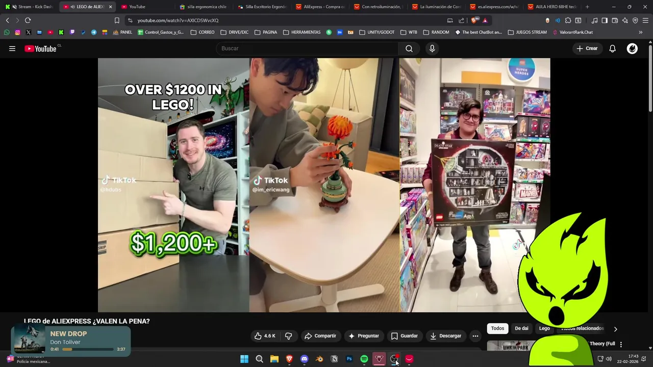Image resolution: width=653 pixels, height=367 pixels.
Task: Open the UNITY/GODOT bookmarks folder
Action: [x=377, y=32]
